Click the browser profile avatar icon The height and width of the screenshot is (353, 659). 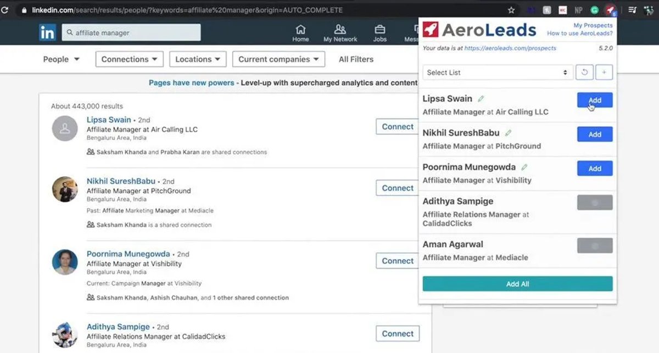pyautogui.click(x=650, y=10)
